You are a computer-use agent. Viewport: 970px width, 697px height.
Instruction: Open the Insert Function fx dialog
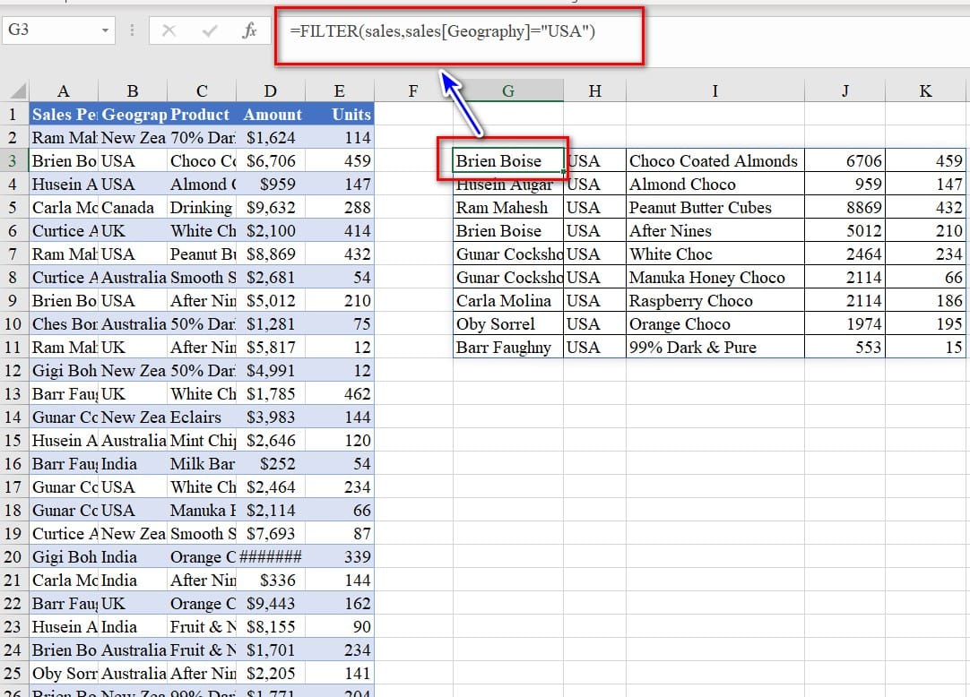(x=250, y=31)
